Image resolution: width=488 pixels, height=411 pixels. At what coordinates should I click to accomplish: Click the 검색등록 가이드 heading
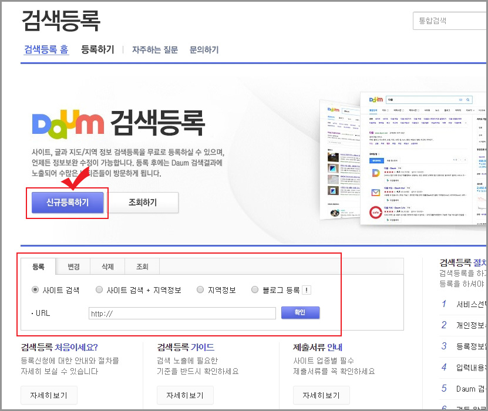pos(186,347)
